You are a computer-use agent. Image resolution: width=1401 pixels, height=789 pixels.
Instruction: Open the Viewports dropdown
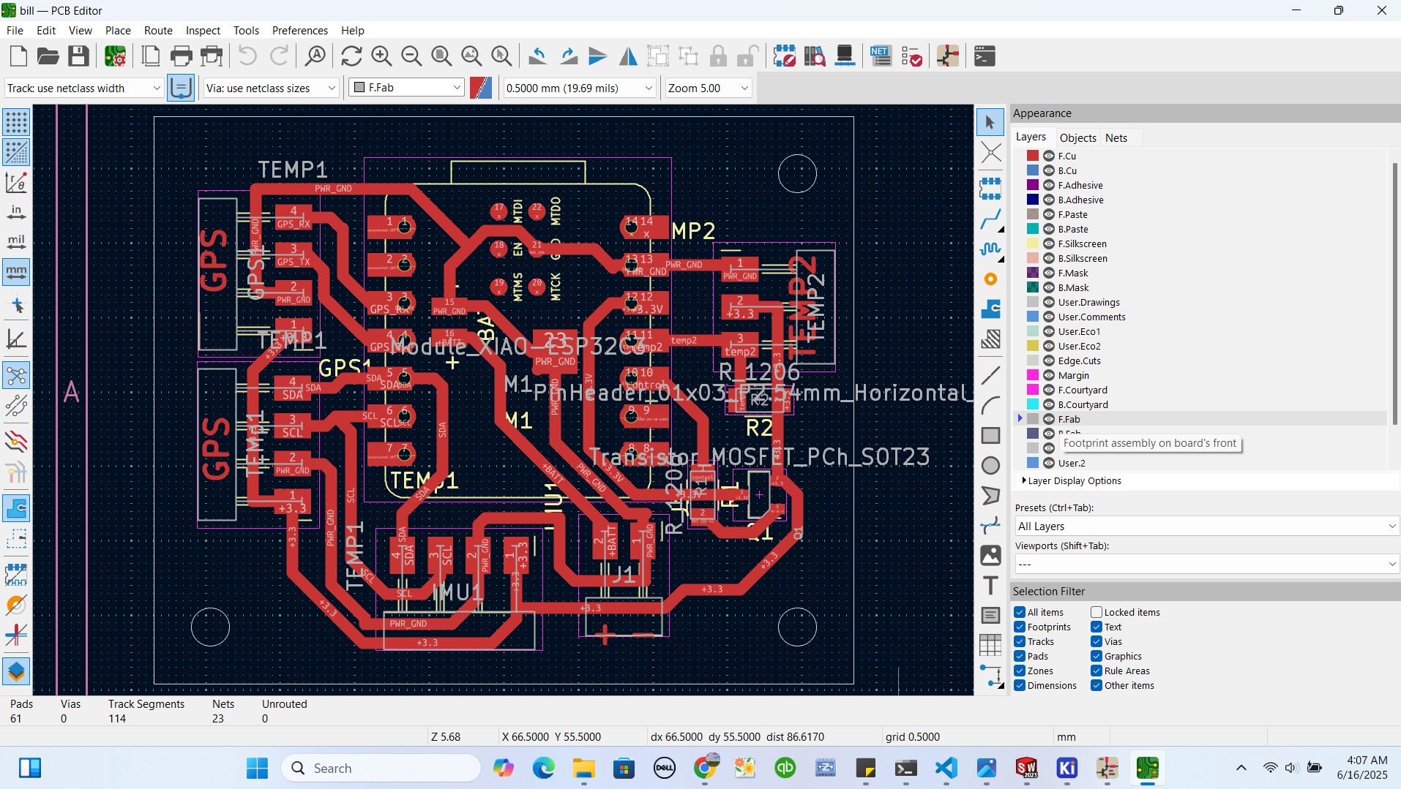click(x=1206, y=564)
